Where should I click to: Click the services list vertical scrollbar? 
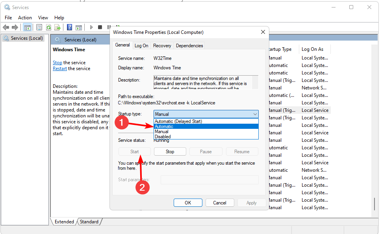coord(374,204)
